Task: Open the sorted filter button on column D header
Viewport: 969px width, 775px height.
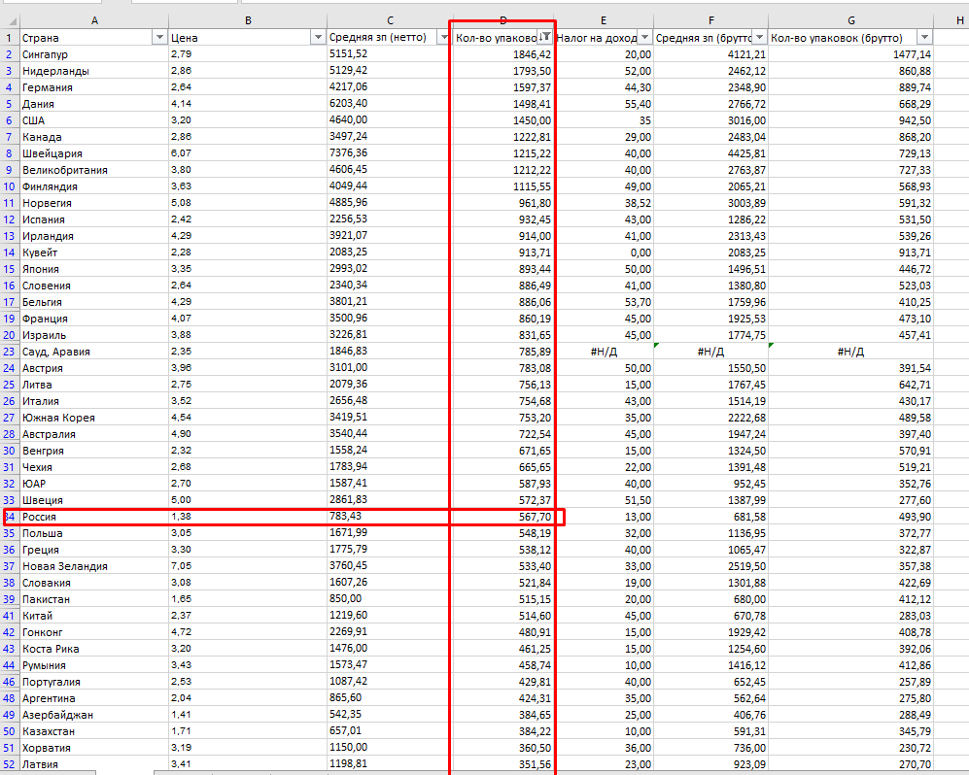Action: pyautogui.click(x=545, y=37)
